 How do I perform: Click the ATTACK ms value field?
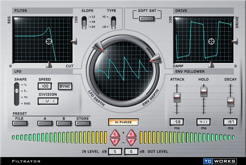(x=177, y=122)
